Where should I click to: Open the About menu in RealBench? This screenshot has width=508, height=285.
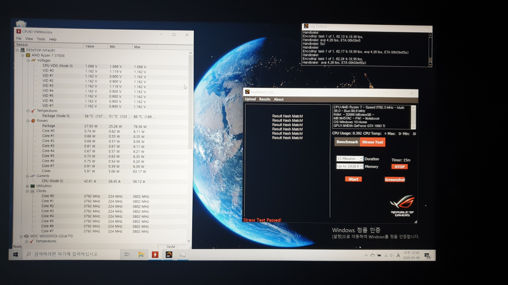tap(278, 99)
